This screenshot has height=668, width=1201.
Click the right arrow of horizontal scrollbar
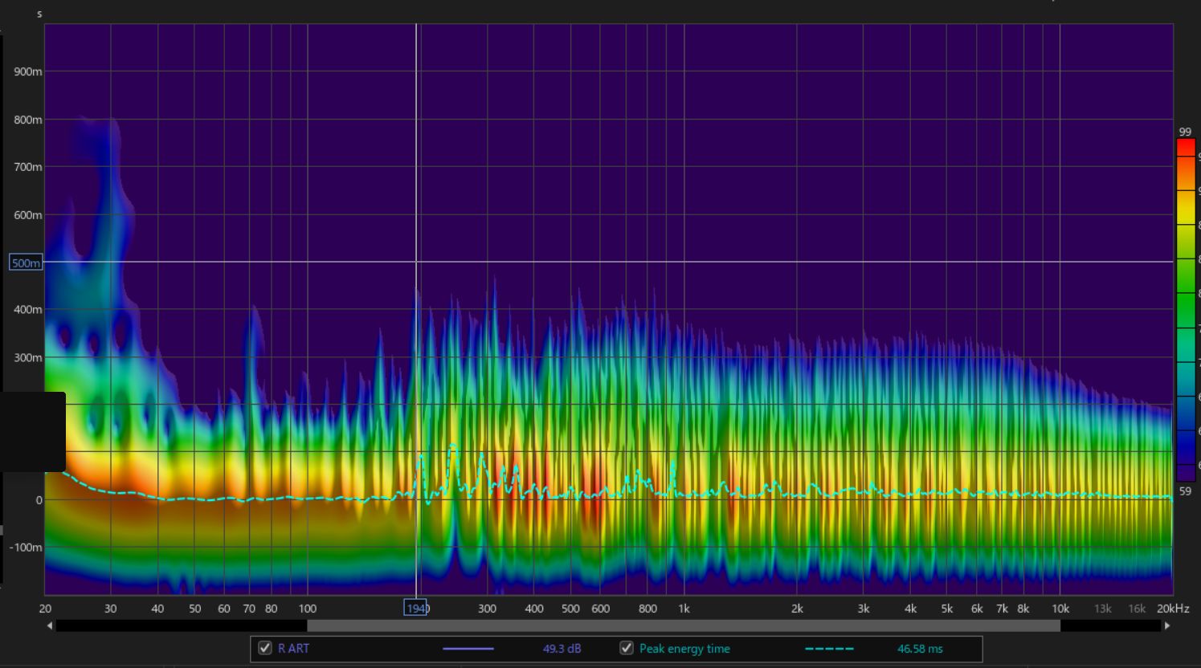(1167, 625)
